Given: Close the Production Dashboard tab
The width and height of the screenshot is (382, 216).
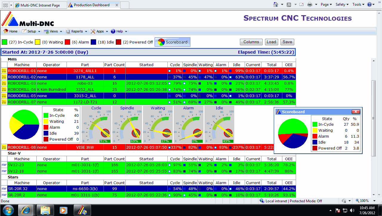Looking at the screenshot, I should [117, 5].
